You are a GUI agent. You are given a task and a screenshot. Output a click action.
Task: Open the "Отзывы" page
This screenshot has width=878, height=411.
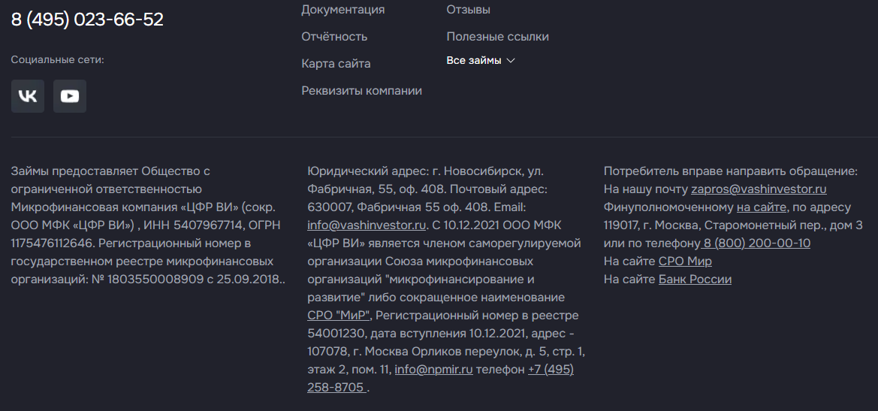pos(468,10)
